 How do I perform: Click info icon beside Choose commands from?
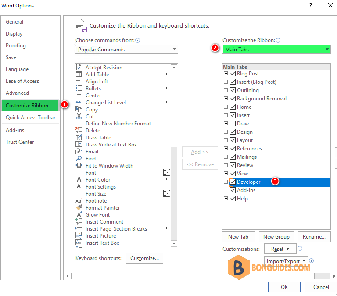click(x=137, y=40)
